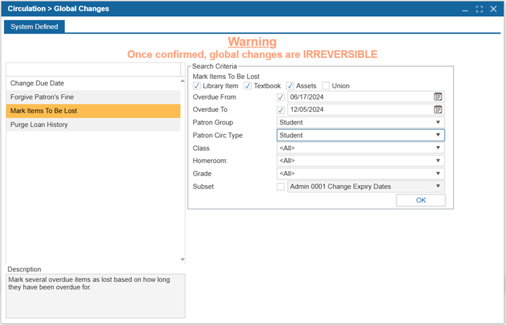Uncheck the Assets checkbox
This screenshot has height=325, width=506.
pyautogui.click(x=290, y=86)
